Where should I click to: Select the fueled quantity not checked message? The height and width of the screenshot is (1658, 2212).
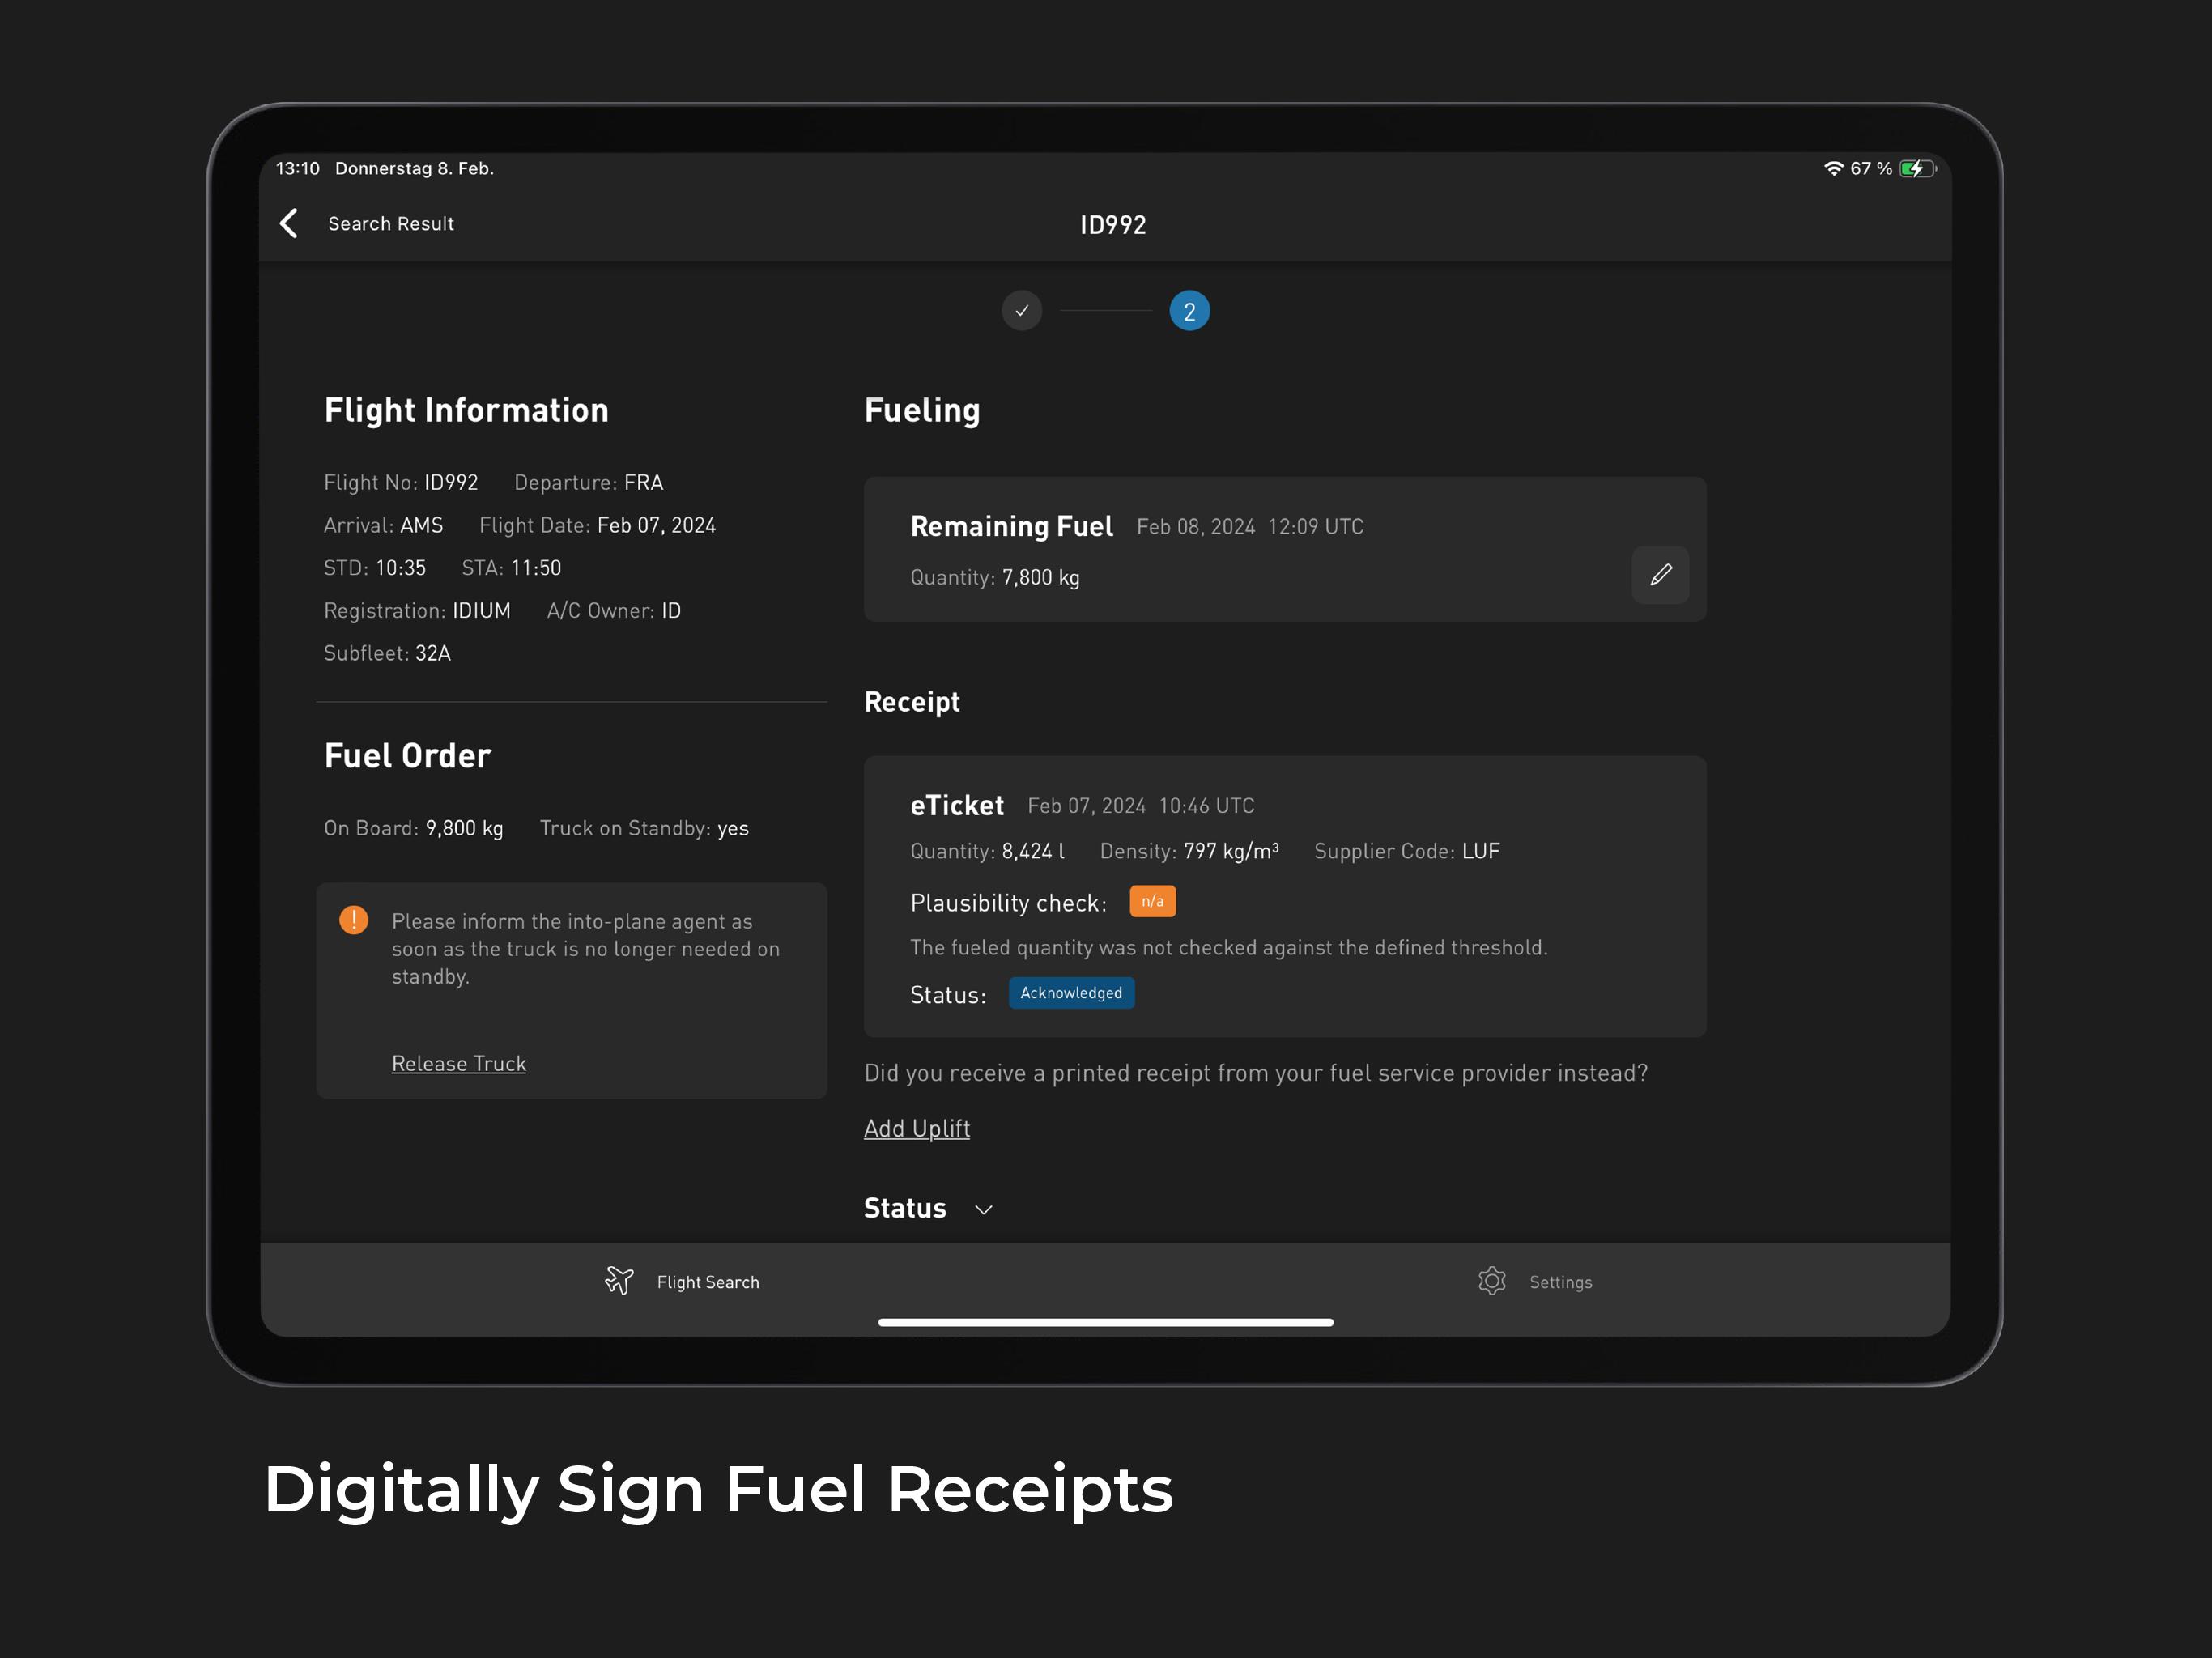(1229, 947)
